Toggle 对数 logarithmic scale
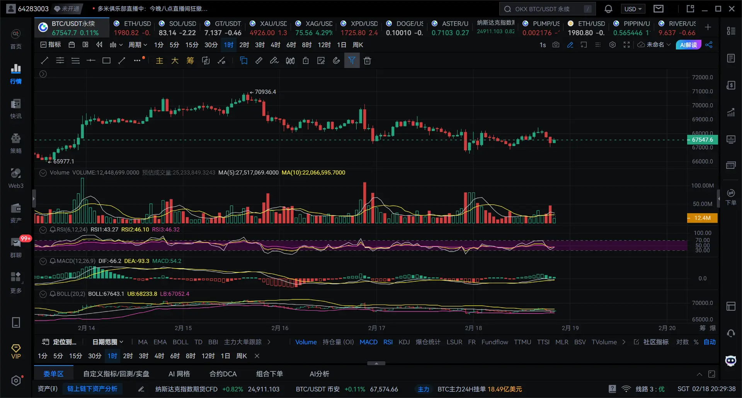This screenshot has width=742, height=398. pyautogui.click(x=682, y=342)
